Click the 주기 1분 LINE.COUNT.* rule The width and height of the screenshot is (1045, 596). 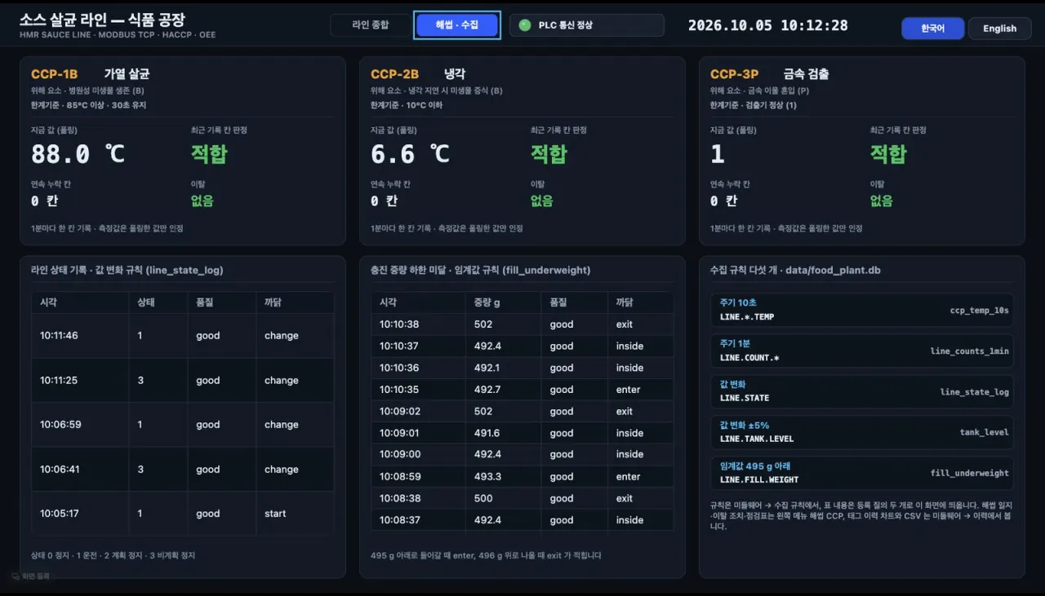coord(864,351)
